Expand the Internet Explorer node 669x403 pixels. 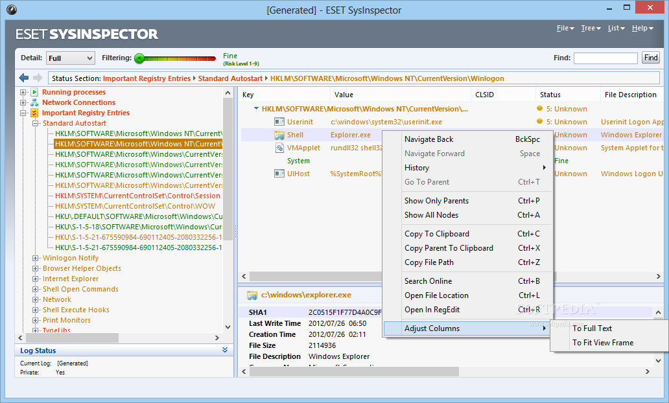pos(36,279)
